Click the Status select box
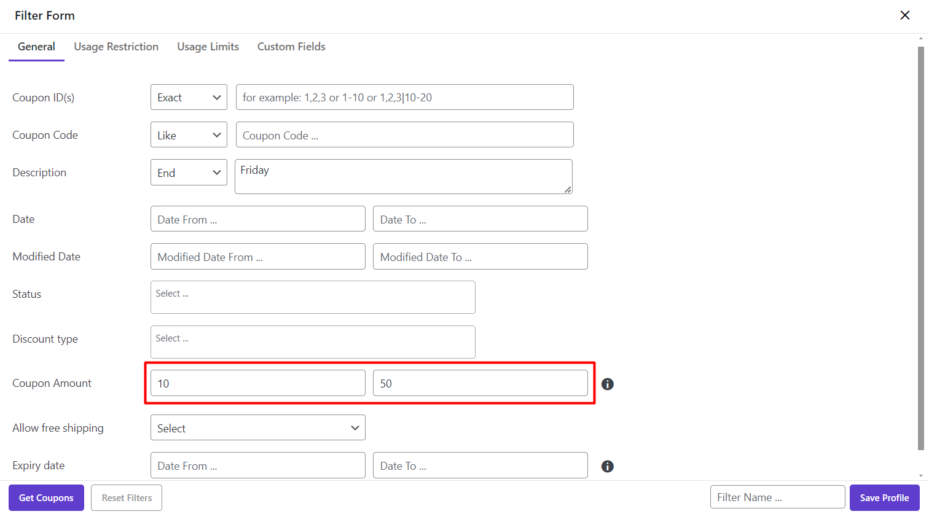This screenshot has height=514, width=929. pos(313,297)
